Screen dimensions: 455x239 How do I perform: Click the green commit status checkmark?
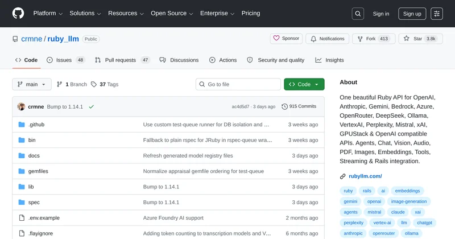pos(92,106)
